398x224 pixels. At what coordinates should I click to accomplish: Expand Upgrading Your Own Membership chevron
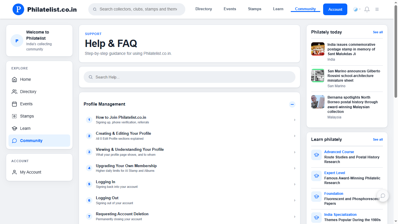coord(295,168)
